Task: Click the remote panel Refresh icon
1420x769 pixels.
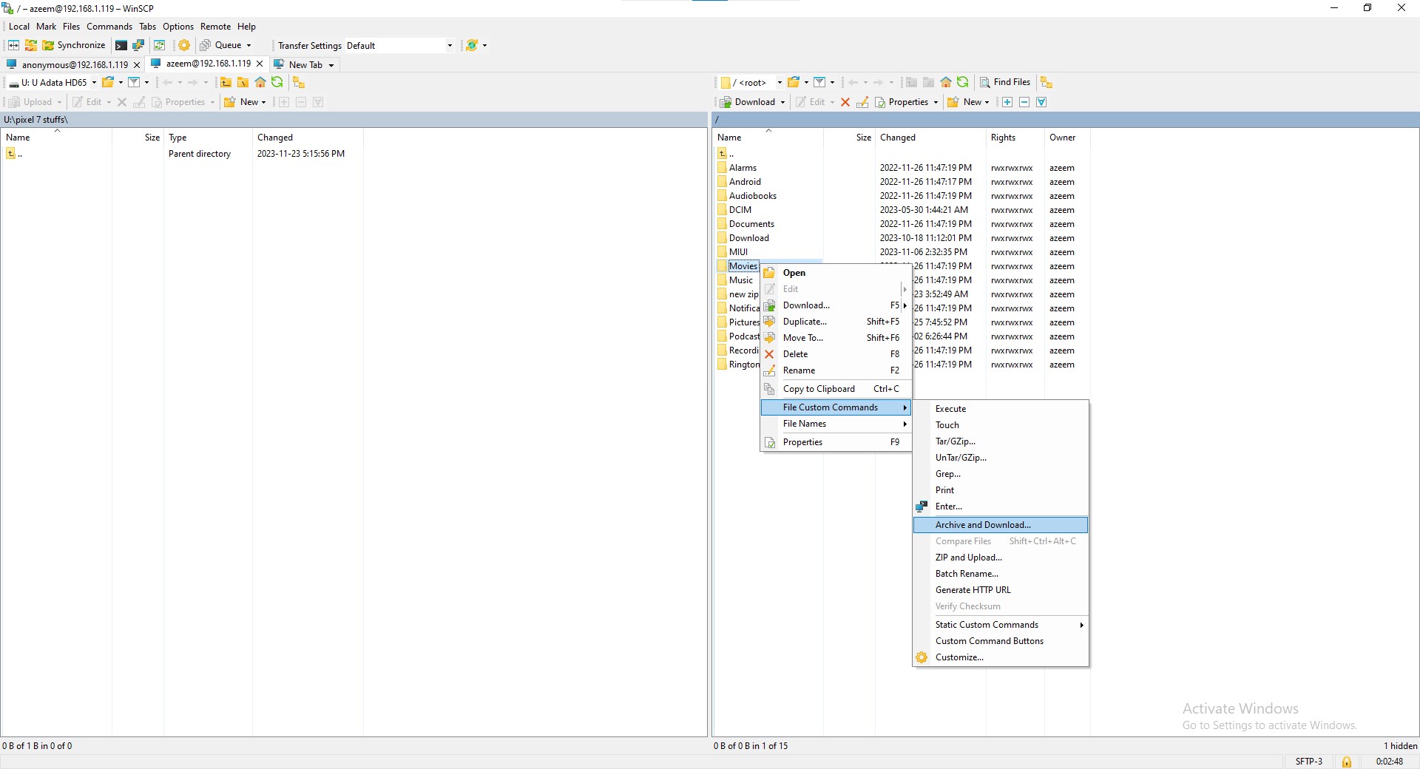Action: (963, 82)
